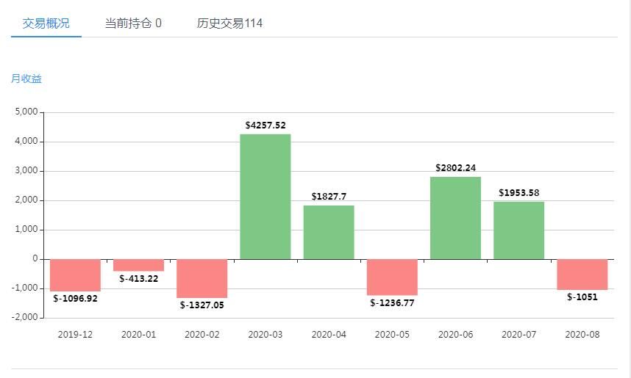
Task: Select the 2020-06 green profit bar
Action: coord(455,218)
